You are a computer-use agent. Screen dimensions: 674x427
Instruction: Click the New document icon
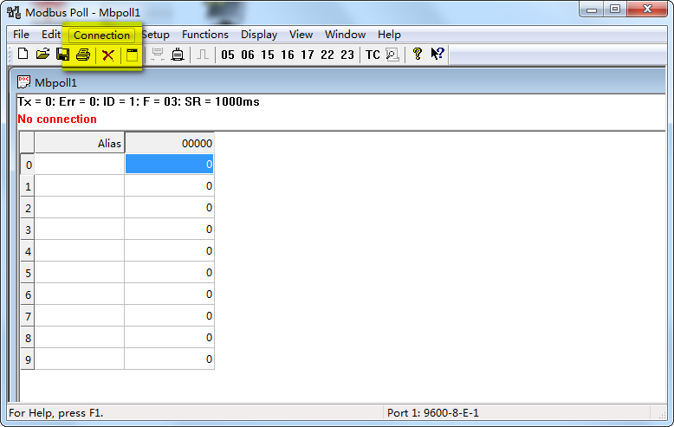pos(23,55)
